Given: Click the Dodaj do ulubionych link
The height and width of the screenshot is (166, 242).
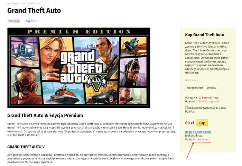Looking at the screenshot, I should click(198, 139).
